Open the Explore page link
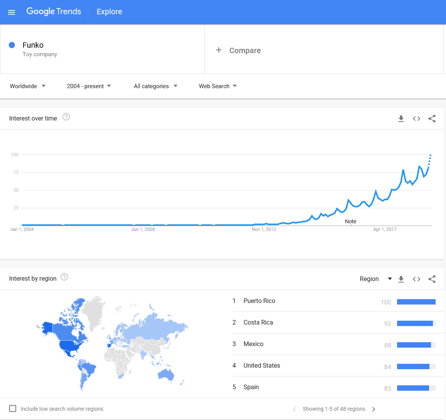The width and height of the screenshot is (446, 420). click(x=109, y=12)
